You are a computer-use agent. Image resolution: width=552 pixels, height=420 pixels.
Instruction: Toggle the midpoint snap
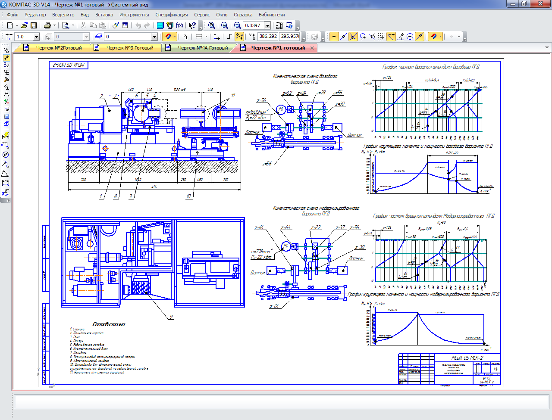tap(343, 37)
